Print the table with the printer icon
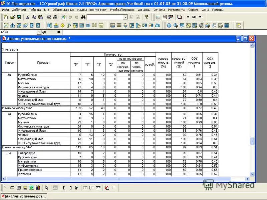The image size is (267, 200). pos(49,17)
